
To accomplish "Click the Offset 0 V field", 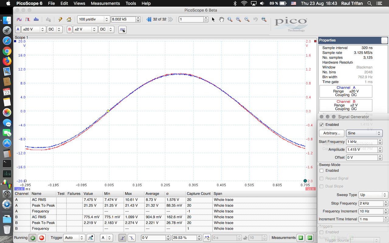I will [x=362, y=158].
